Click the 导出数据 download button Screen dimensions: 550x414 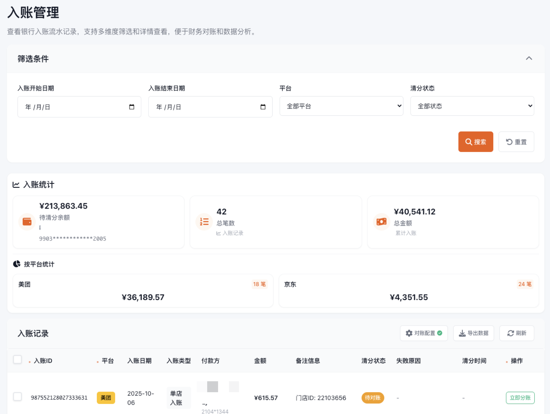474,333
